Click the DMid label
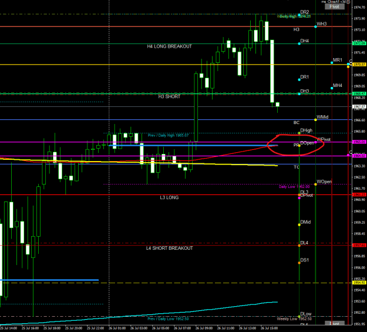The image size is (367, 332). tap(305, 222)
